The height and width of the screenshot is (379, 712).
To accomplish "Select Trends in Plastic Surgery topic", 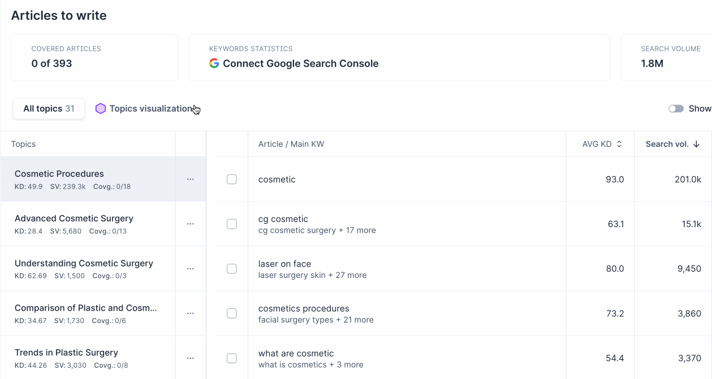I will coord(66,352).
